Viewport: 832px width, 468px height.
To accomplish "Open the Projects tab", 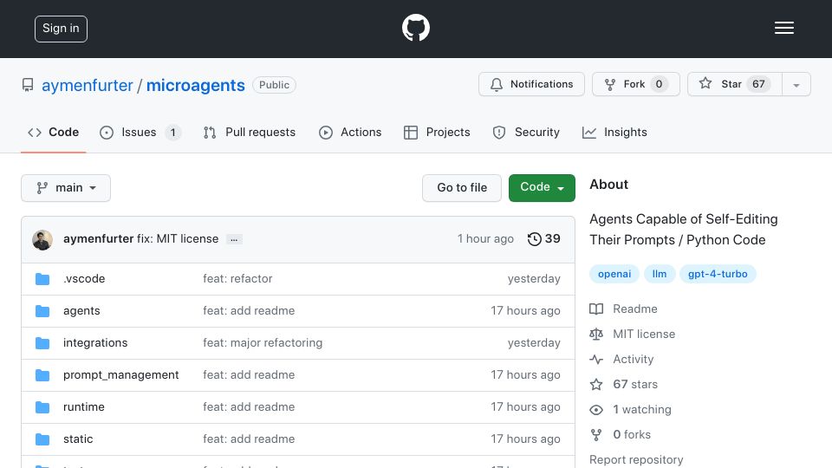I will [437, 132].
